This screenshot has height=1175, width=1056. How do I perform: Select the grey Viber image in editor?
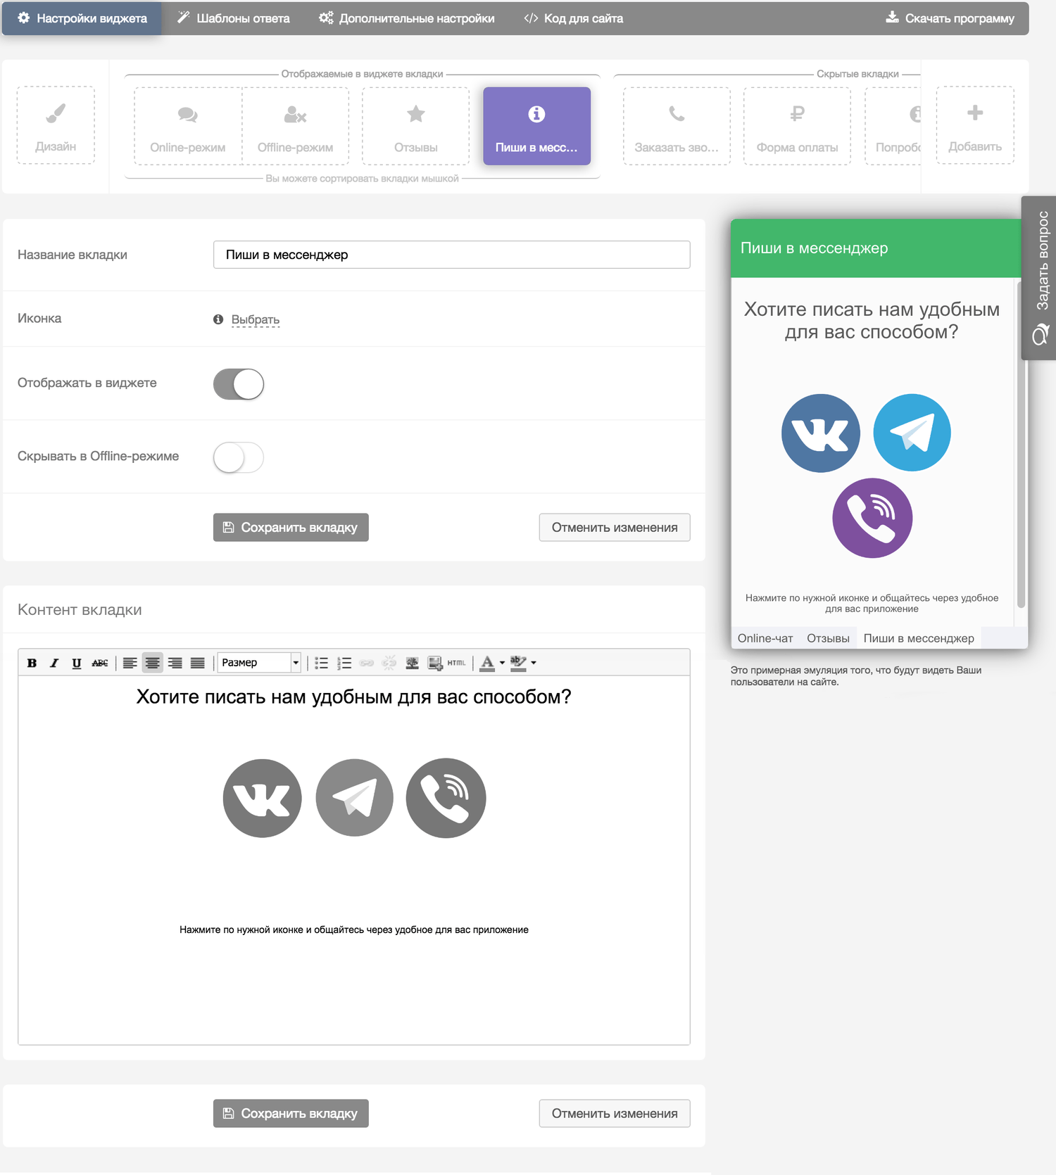pos(446,798)
